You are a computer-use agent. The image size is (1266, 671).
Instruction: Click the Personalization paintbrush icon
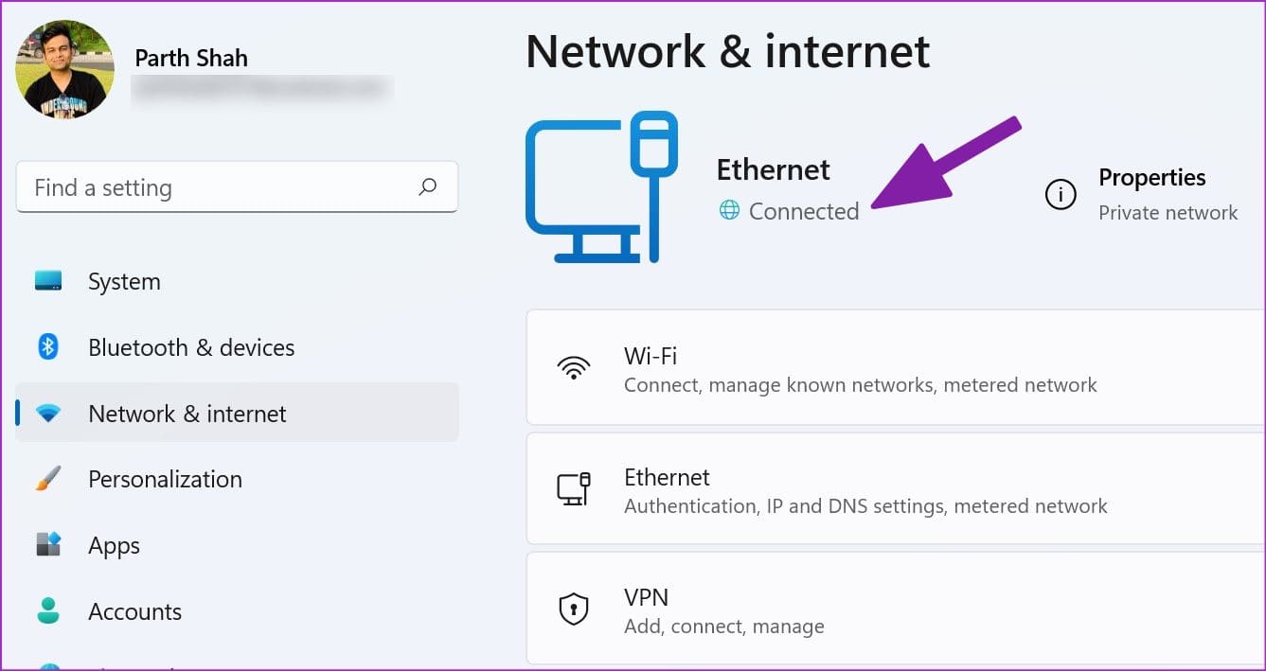tap(48, 479)
